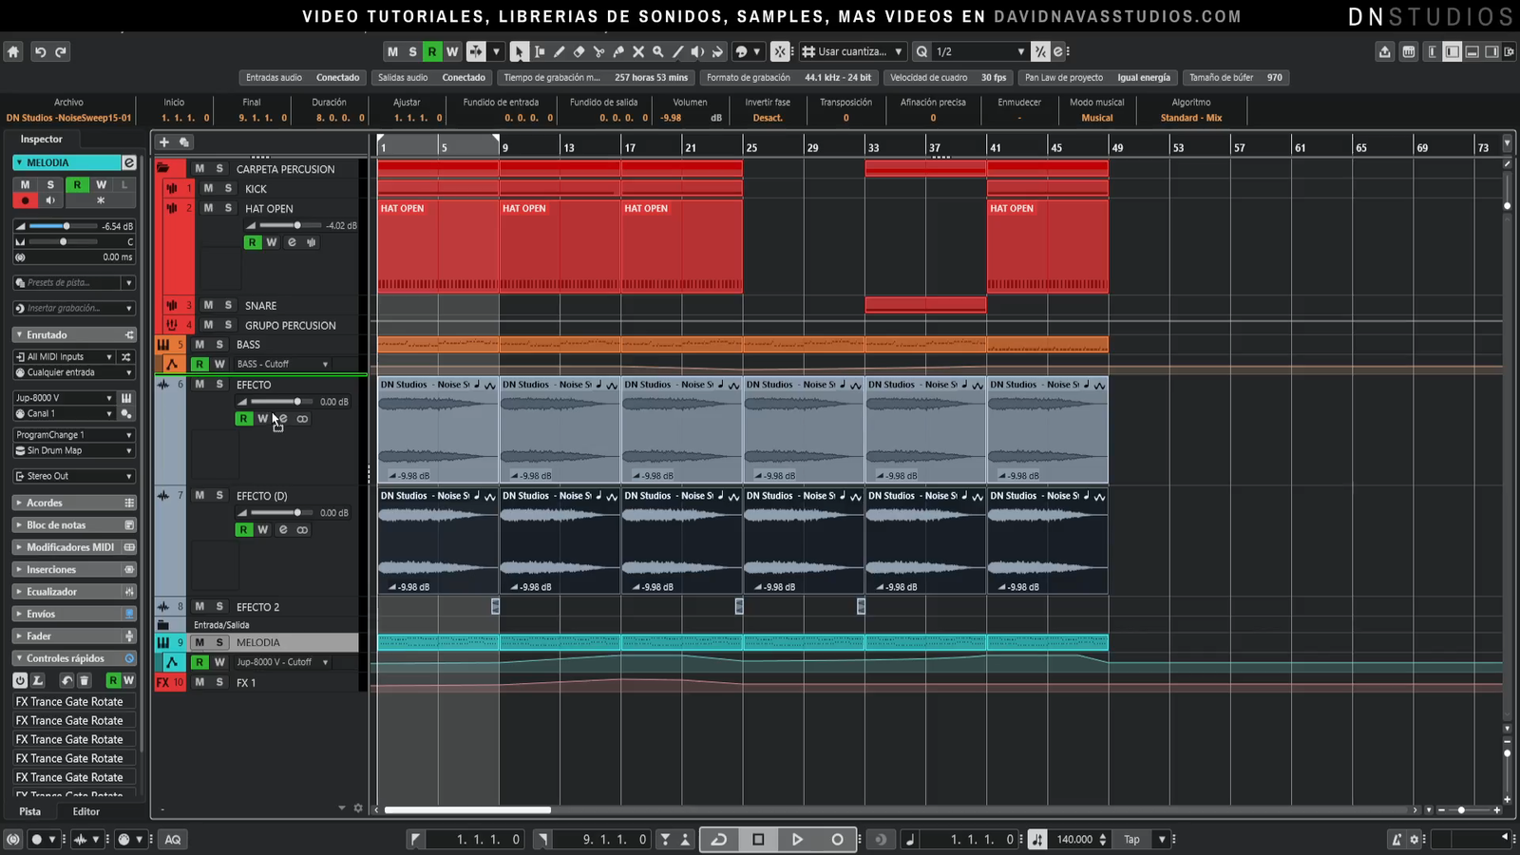Select the Erase tool in toolbar

(x=579, y=52)
